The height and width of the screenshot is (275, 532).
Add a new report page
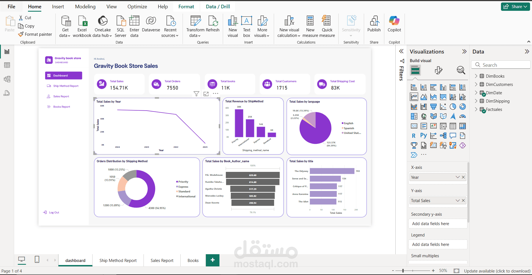pyautogui.click(x=213, y=260)
